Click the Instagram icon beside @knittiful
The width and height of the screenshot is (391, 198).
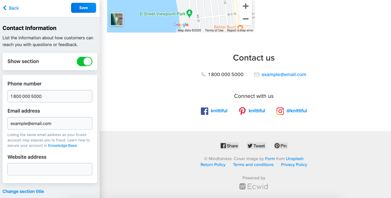tap(280, 111)
